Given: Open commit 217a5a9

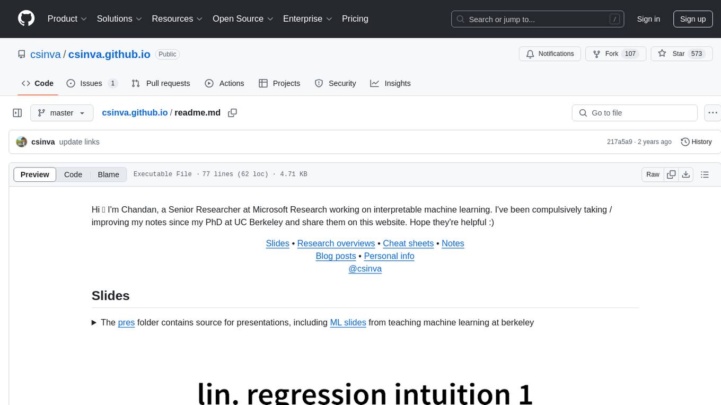Looking at the screenshot, I should pos(620,142).
